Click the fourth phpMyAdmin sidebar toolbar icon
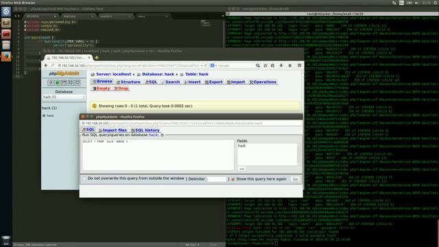This screenshot has height=247, width=439. click(71, 82)
